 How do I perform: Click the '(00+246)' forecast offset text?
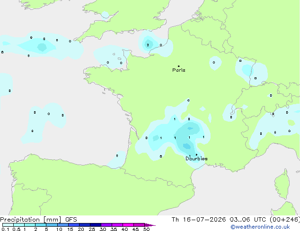tap(285, 220)
